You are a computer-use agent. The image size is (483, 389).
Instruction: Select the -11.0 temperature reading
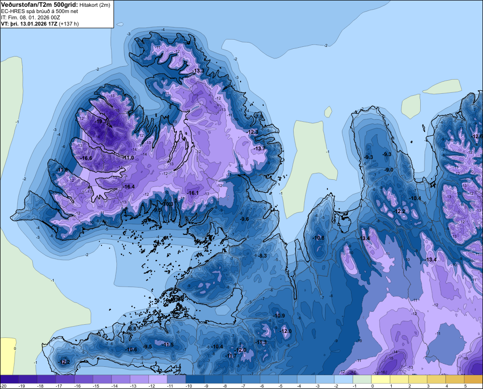click(x=128, y=158)
